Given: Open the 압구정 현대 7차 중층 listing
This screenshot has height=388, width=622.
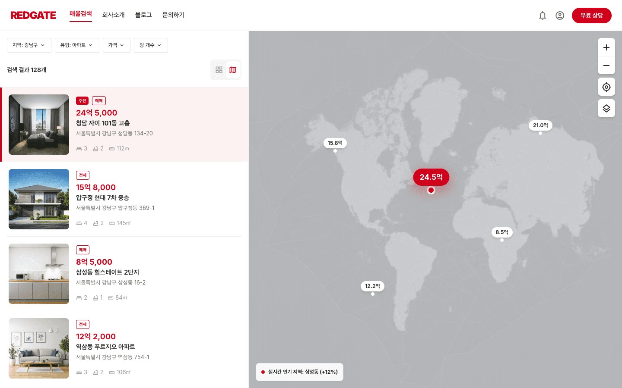Looking at the screenshot, I should click(102, 197).
